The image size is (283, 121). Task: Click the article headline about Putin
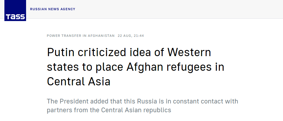tap(136, 67)
